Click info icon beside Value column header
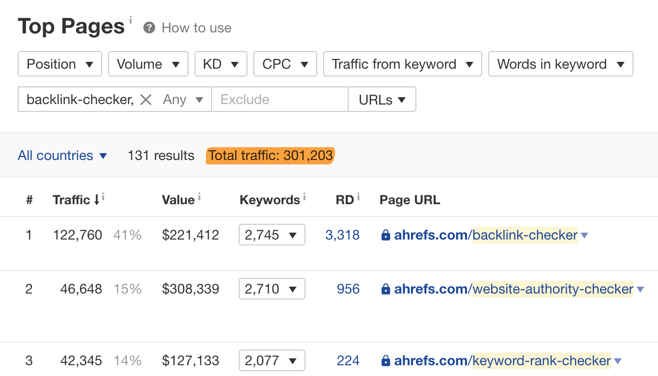The height and width of the screenshot is (376, 658). pos(199,197)
